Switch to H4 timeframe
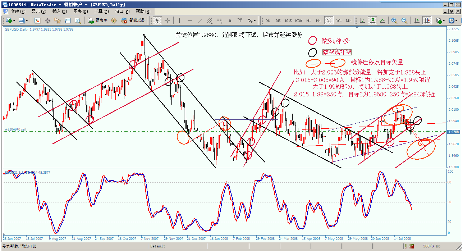 tap(318, 20)
